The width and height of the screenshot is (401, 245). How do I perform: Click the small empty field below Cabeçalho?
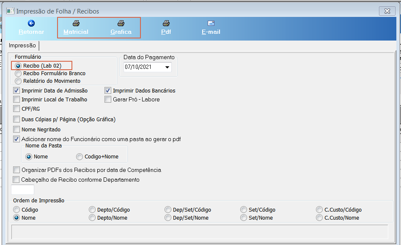23,190
